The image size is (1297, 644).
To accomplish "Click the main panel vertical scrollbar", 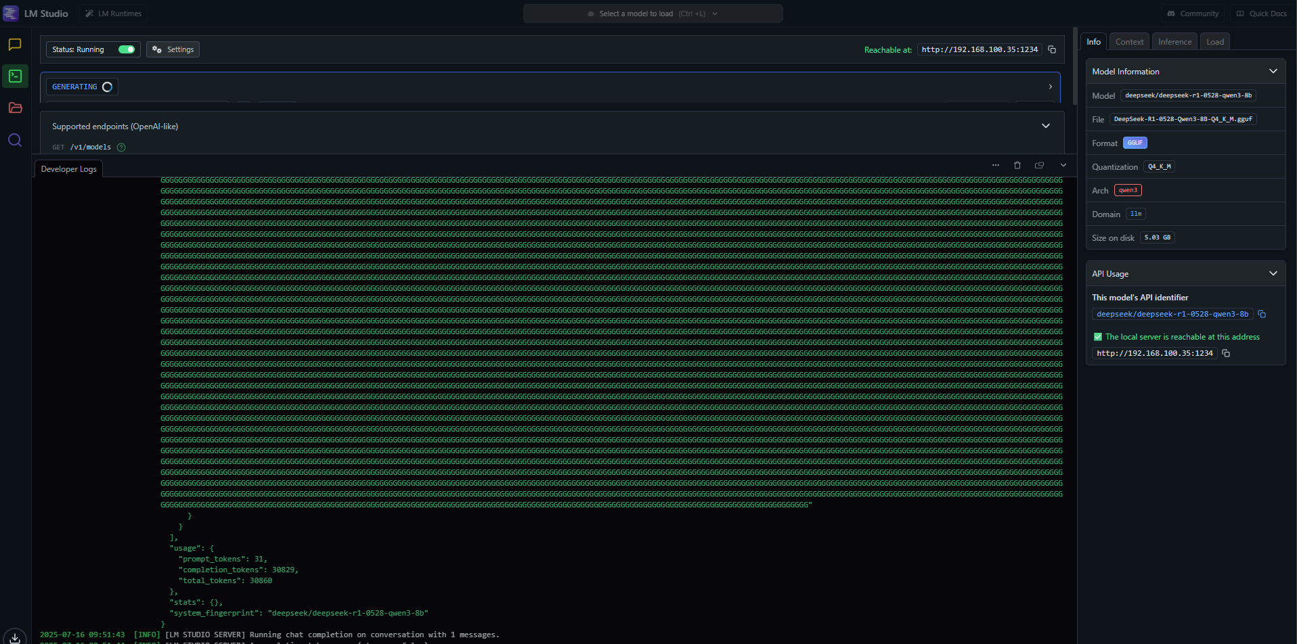I will 1075,66.
